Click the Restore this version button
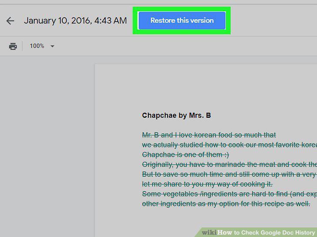 (182, 20)
